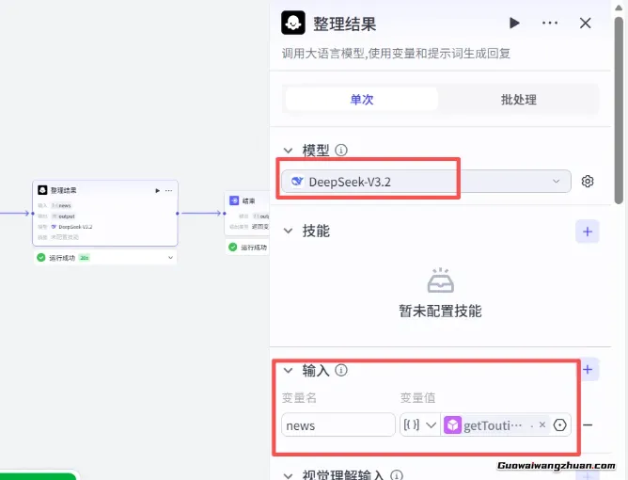Screen dimensions: 628x480
Task: Click 运行成功 status under 结束 node
Action: click(x=254, y=248)
